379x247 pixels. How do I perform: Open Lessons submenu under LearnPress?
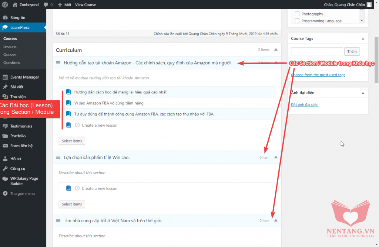click(10, 47)
